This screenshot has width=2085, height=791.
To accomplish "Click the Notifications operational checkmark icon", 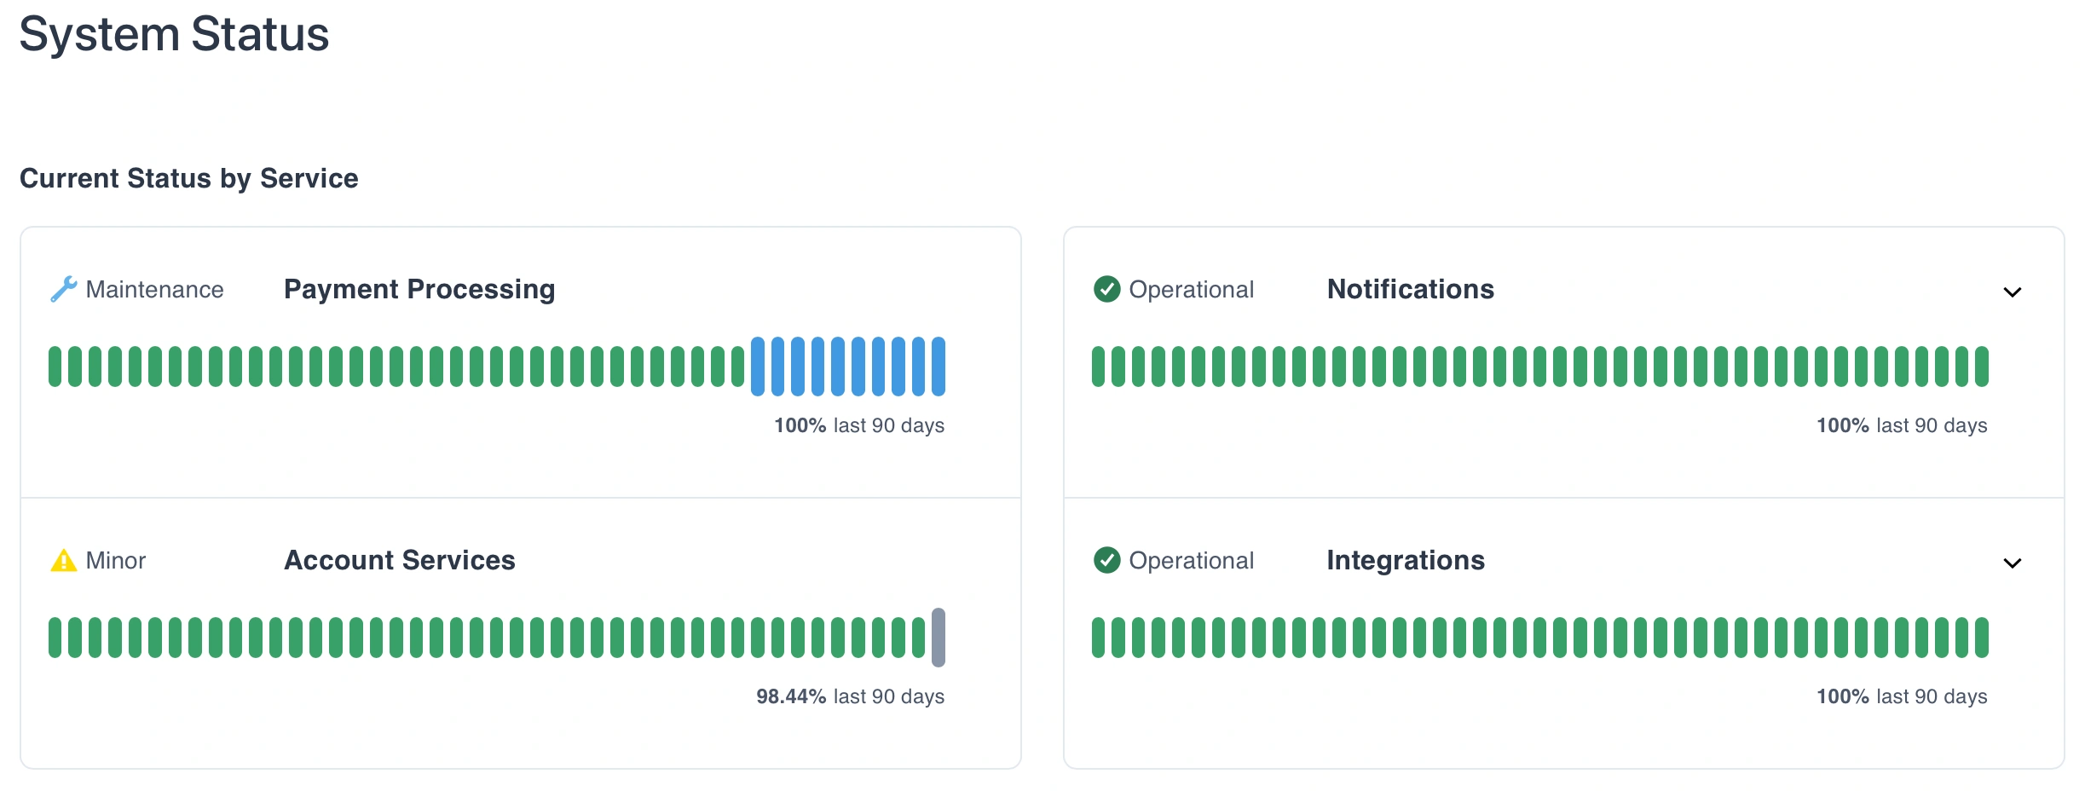I will [x=1106, y=290].
